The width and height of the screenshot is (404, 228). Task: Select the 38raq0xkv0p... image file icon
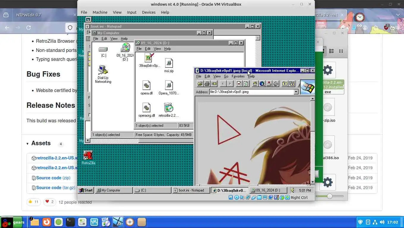pyautogui.click(x=149, y=60)
